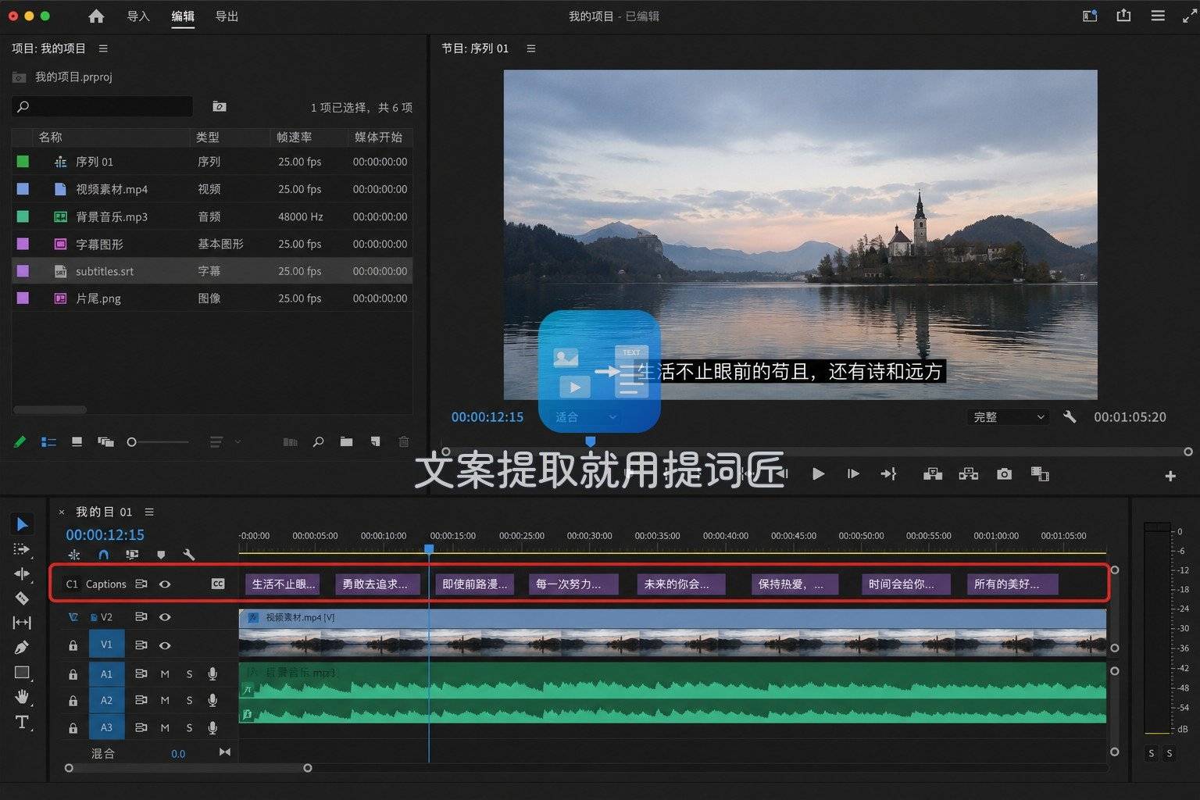The width and height of the screenshot is (1200, 800).
Task: Open caption track CC options
Action: [218, 584]
